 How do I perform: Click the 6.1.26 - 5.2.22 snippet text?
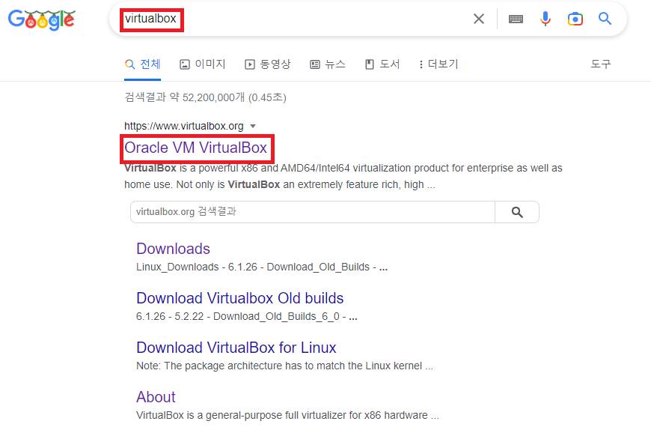(x=247, y=316)
